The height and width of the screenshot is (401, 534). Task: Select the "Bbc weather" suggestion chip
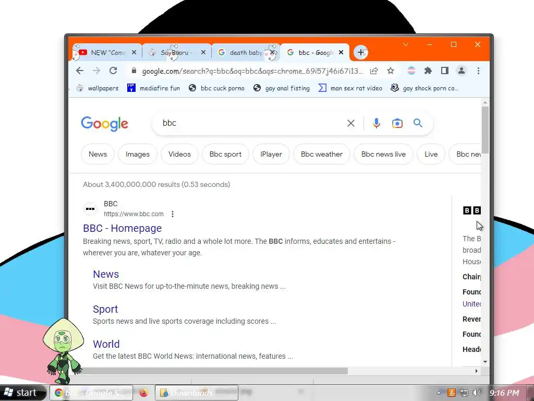pyautogui.click(x=321, y=154)
